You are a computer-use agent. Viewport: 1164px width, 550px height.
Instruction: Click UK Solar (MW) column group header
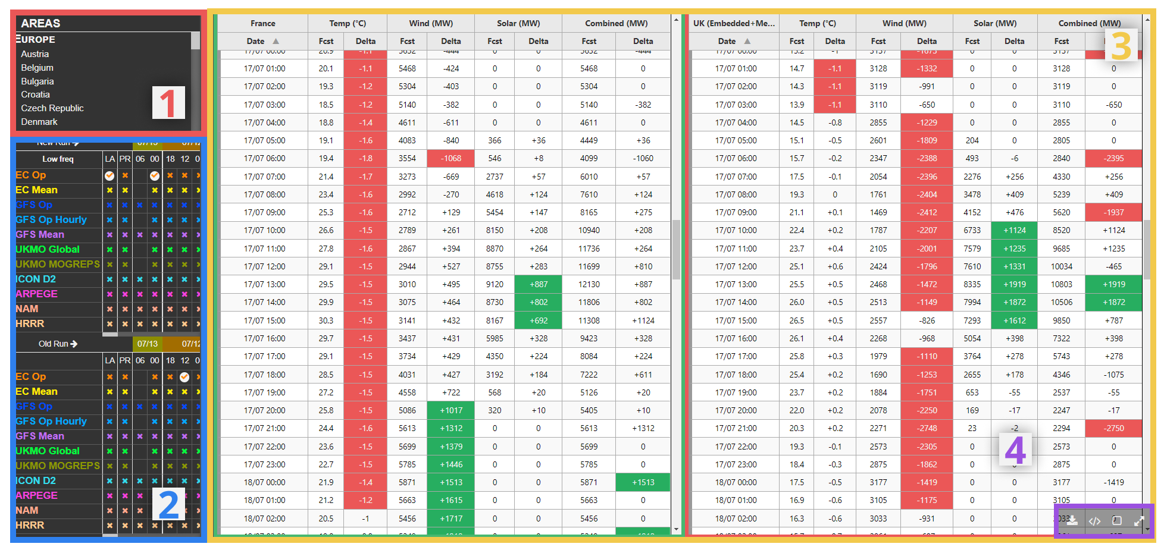[995, 23]
